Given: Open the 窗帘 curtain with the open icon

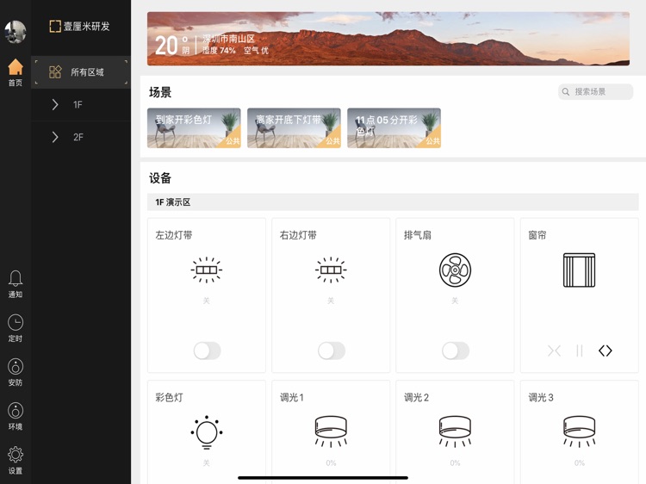Looking at the screenshot, I should (606, 351).
